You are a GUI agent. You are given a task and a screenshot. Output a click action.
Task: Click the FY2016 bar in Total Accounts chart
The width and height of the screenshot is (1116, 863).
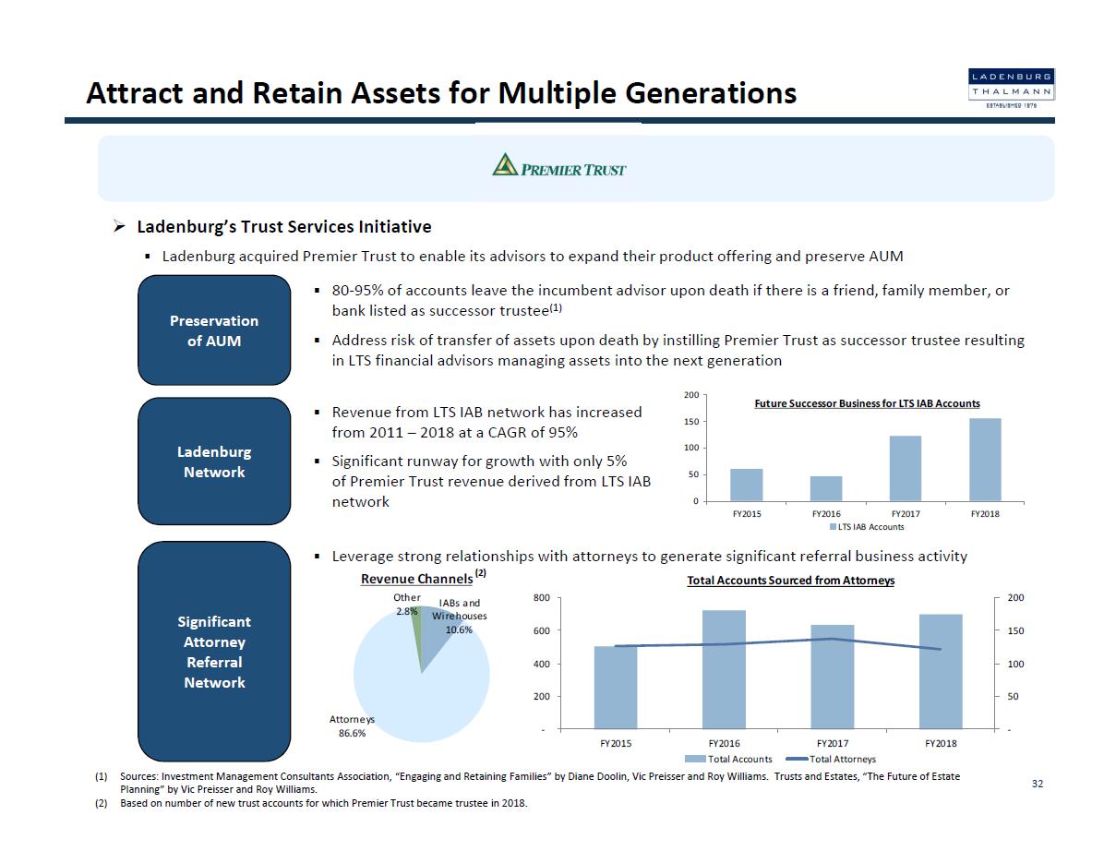click(724, 669)
